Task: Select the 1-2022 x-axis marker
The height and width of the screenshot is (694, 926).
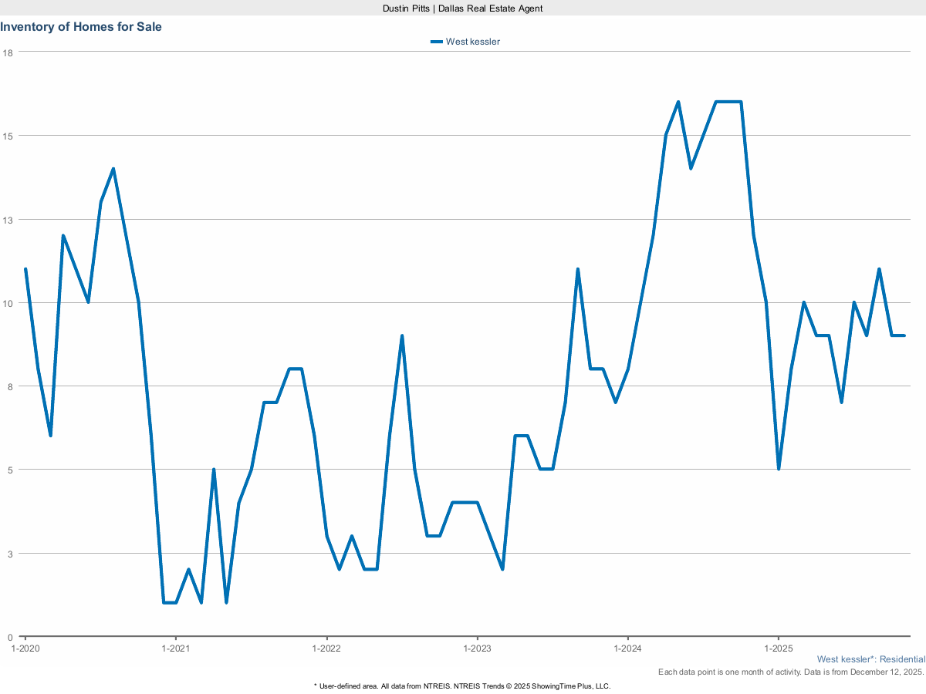Action: pyautogui.click(x=326, y=649)
